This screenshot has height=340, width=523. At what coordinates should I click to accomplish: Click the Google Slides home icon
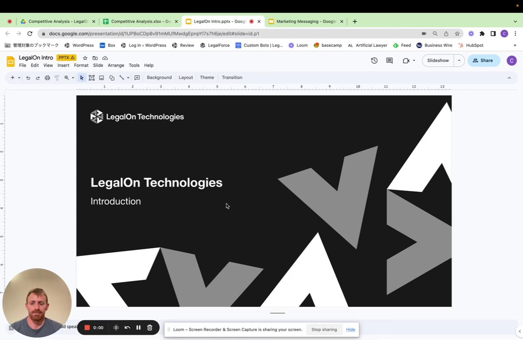coord(11,61)
